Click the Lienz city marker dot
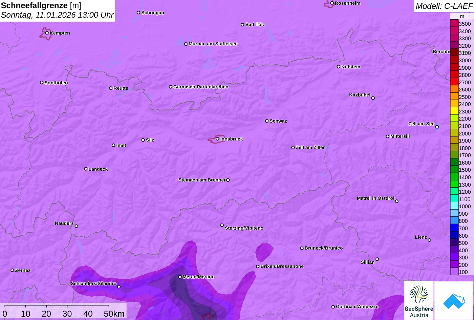 pyautogui.click(x=429, y=240)
